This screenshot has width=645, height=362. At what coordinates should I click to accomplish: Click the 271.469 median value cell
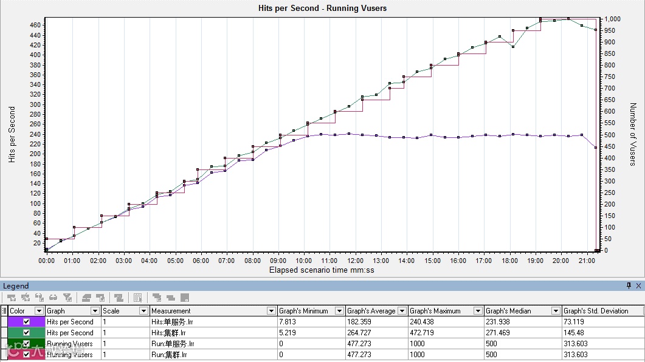click(x=522, y=332)
